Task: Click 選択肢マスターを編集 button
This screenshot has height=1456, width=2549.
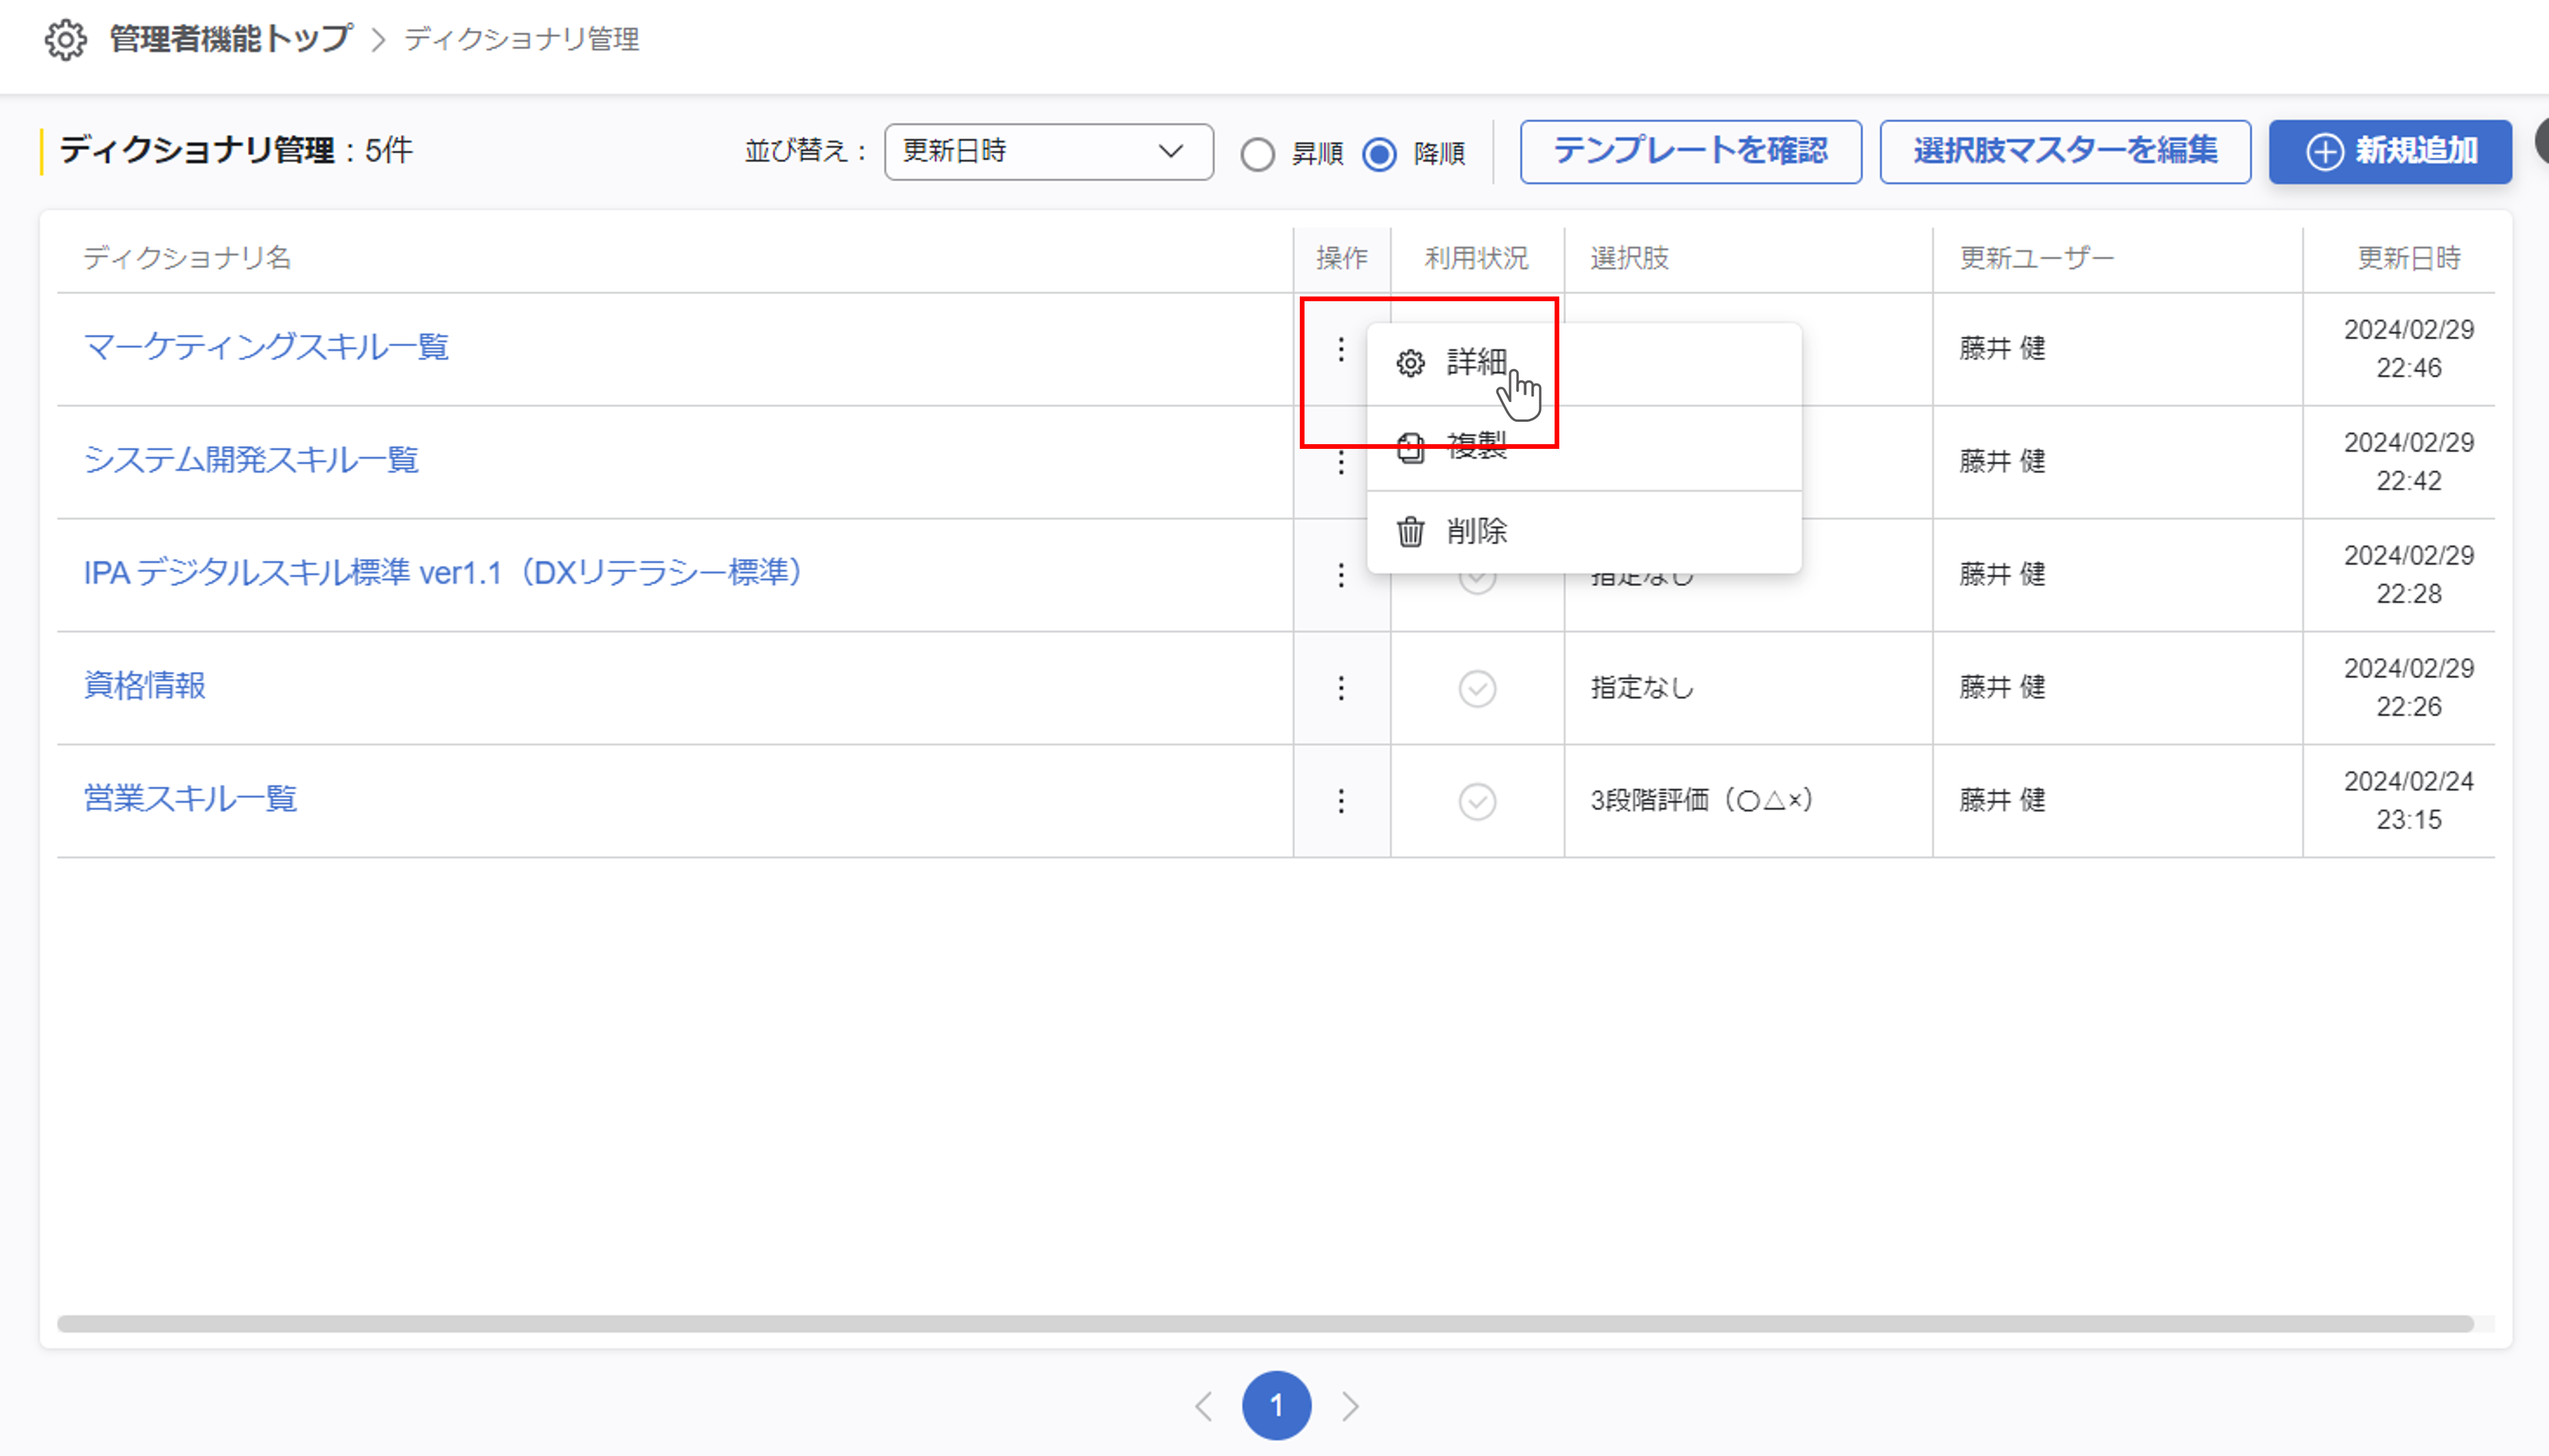Action: click(x=2064, y=152)
